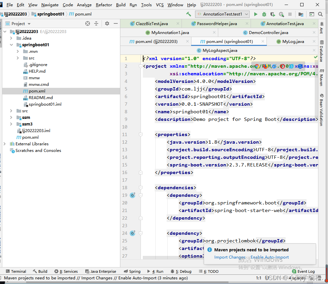The image size is (328, 284).
Task: Select README.md in project tree
Action: tap(41, 98)
